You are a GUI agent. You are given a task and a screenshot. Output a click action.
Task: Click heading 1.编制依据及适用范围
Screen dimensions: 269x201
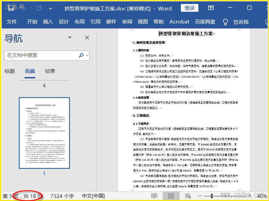[149, 43]
